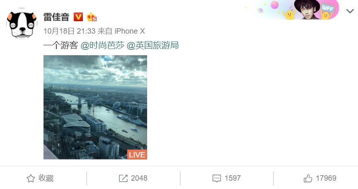Like the post via thumbs-up icon
Screen dimensions: 358x189
[x=308, y=178]
